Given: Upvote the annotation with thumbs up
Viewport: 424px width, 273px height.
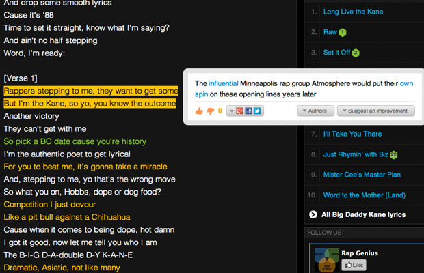Looking at the screenshot, I should tap(199, 111).
